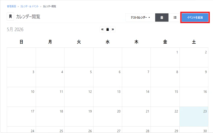Select day 5 in the calendar
The height and width of the screenshot is (133, 213).
(x=79, y=77)
